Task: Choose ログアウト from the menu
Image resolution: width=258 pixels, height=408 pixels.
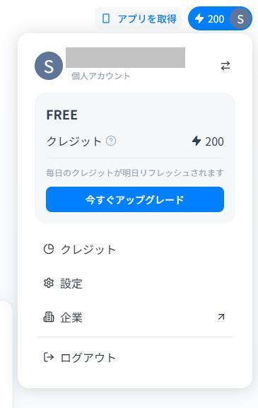Action: pyautogui.click(x=135, y=358)
